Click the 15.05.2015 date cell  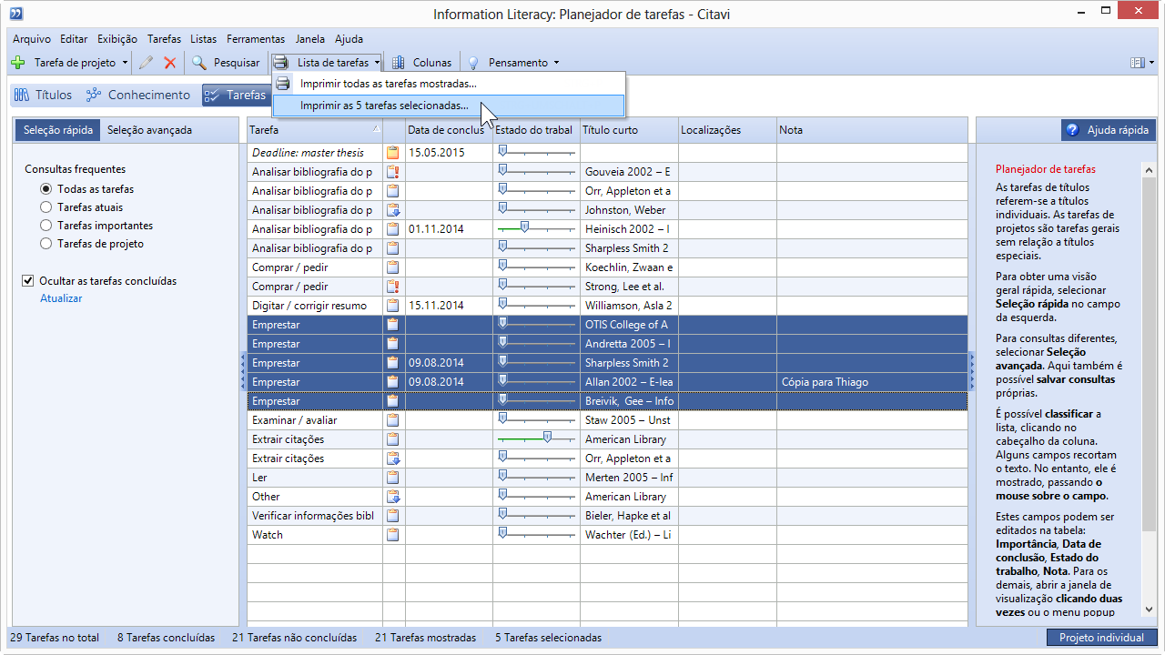coord(449,153)
